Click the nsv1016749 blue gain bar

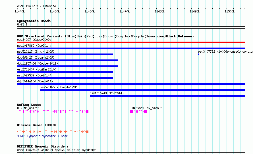pos(167,96)
